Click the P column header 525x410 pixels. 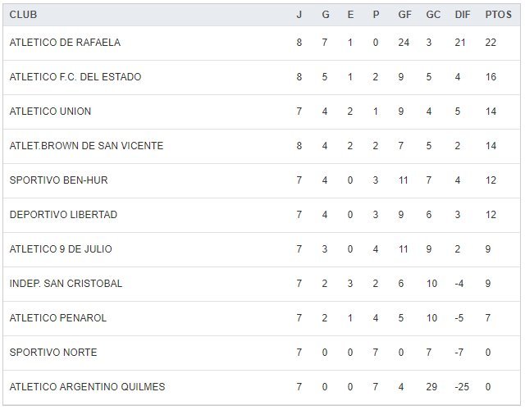(376, 15)
